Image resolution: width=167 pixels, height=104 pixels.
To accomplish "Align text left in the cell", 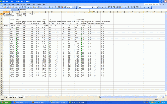I will click(109, 7).
